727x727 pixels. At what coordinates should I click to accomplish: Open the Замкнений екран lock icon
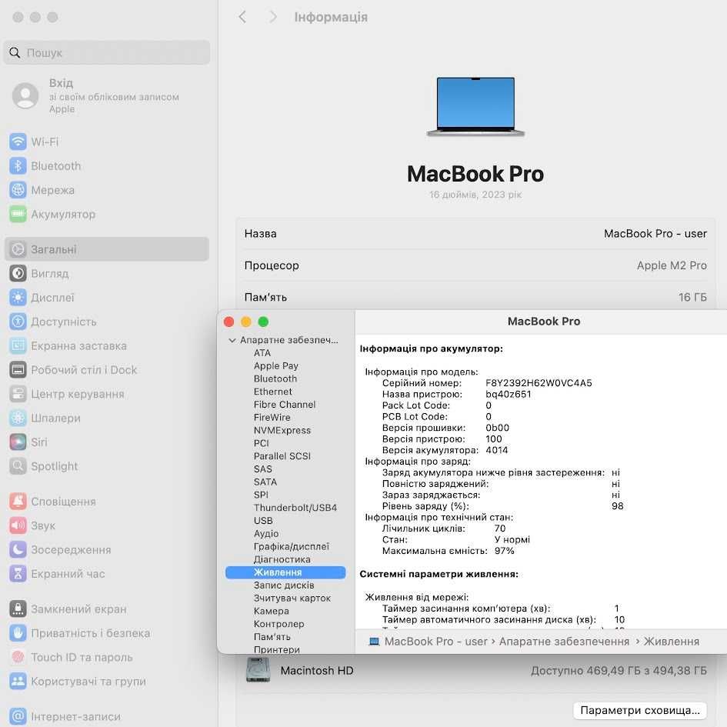coord(18,609)
